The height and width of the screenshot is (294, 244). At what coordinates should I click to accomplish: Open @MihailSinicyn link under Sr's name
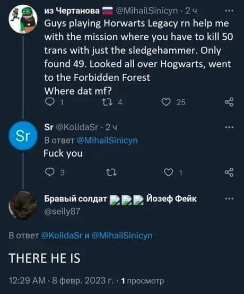(107, 141)
